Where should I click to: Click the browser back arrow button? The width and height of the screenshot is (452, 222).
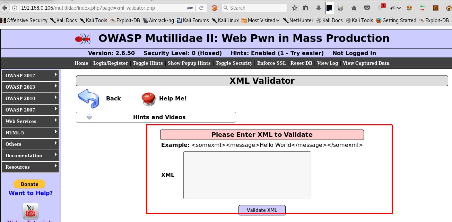4,8
